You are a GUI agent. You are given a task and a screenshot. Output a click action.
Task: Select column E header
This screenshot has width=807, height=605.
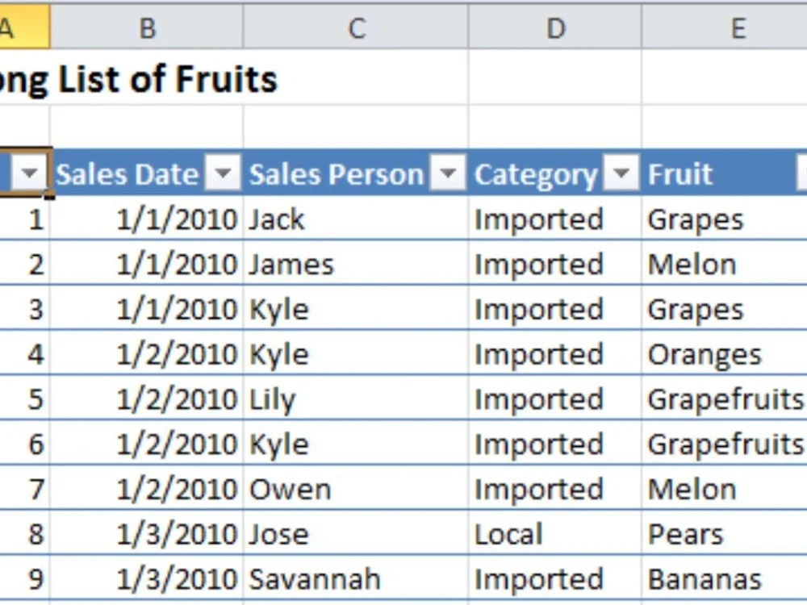point(737,29)
